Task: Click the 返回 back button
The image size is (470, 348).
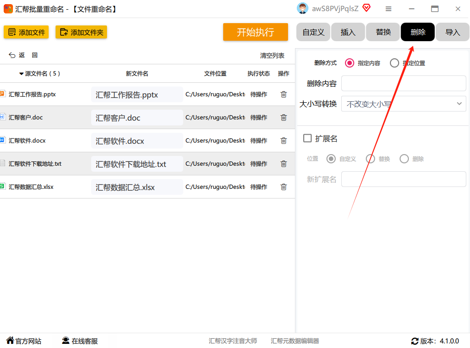Action: pyautogui.click(x=23, y=55)
